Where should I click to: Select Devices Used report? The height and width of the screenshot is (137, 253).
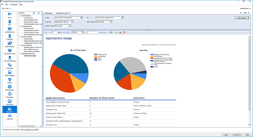click(28, 39)
